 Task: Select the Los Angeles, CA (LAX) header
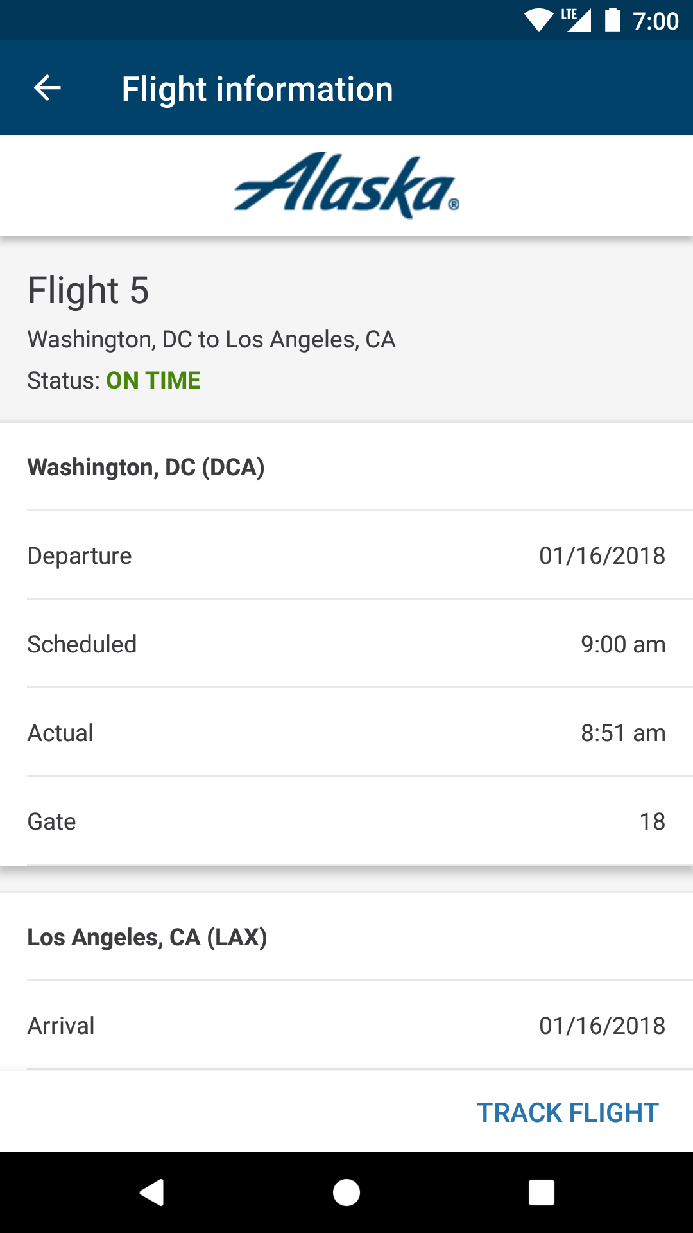click(x=148, y=937)
